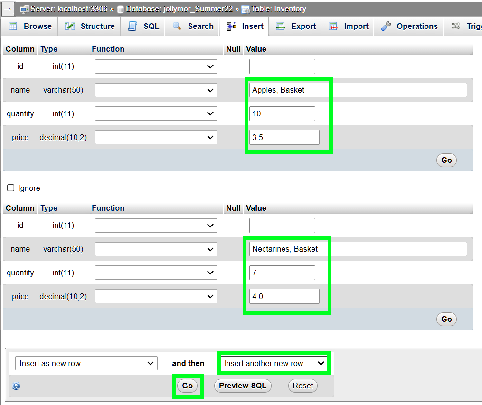Expand the Function dropdown for first name row
This screenshot has width=482, height=405.
[x=156, y=90]
